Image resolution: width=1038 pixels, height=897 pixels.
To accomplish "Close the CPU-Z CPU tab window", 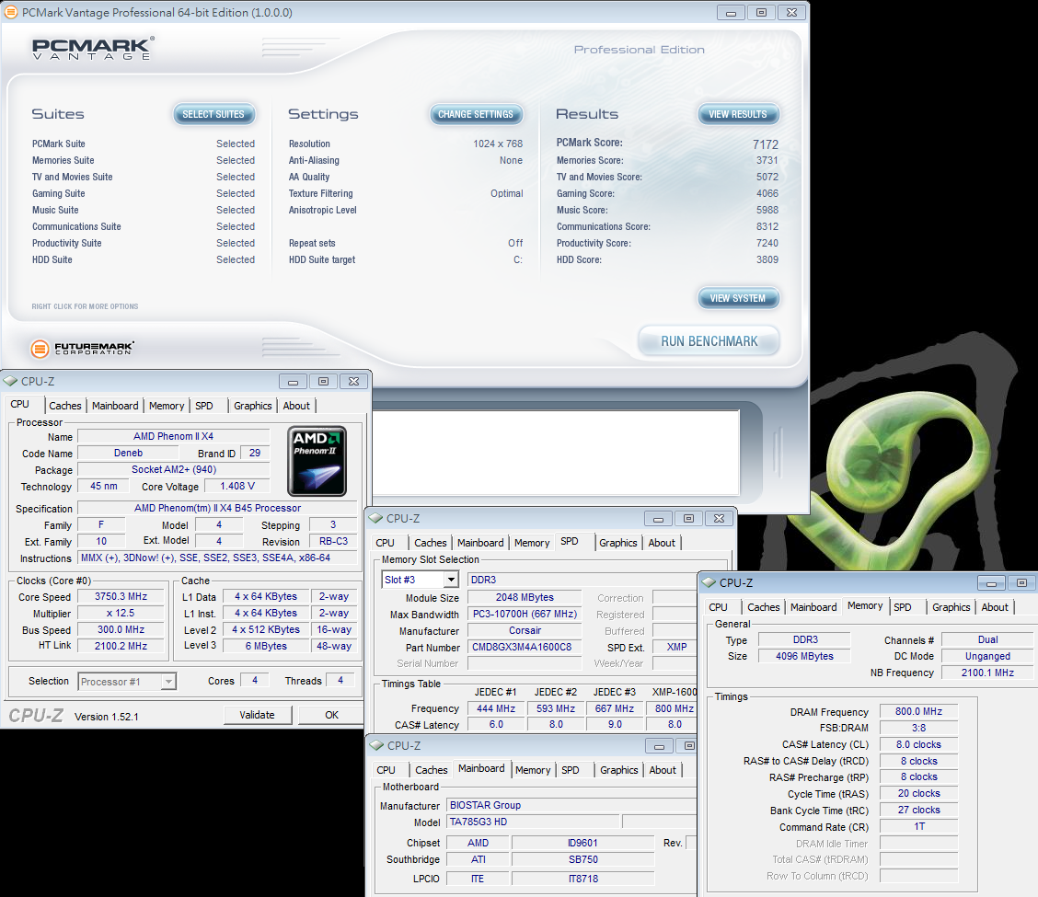I will 353,381.
